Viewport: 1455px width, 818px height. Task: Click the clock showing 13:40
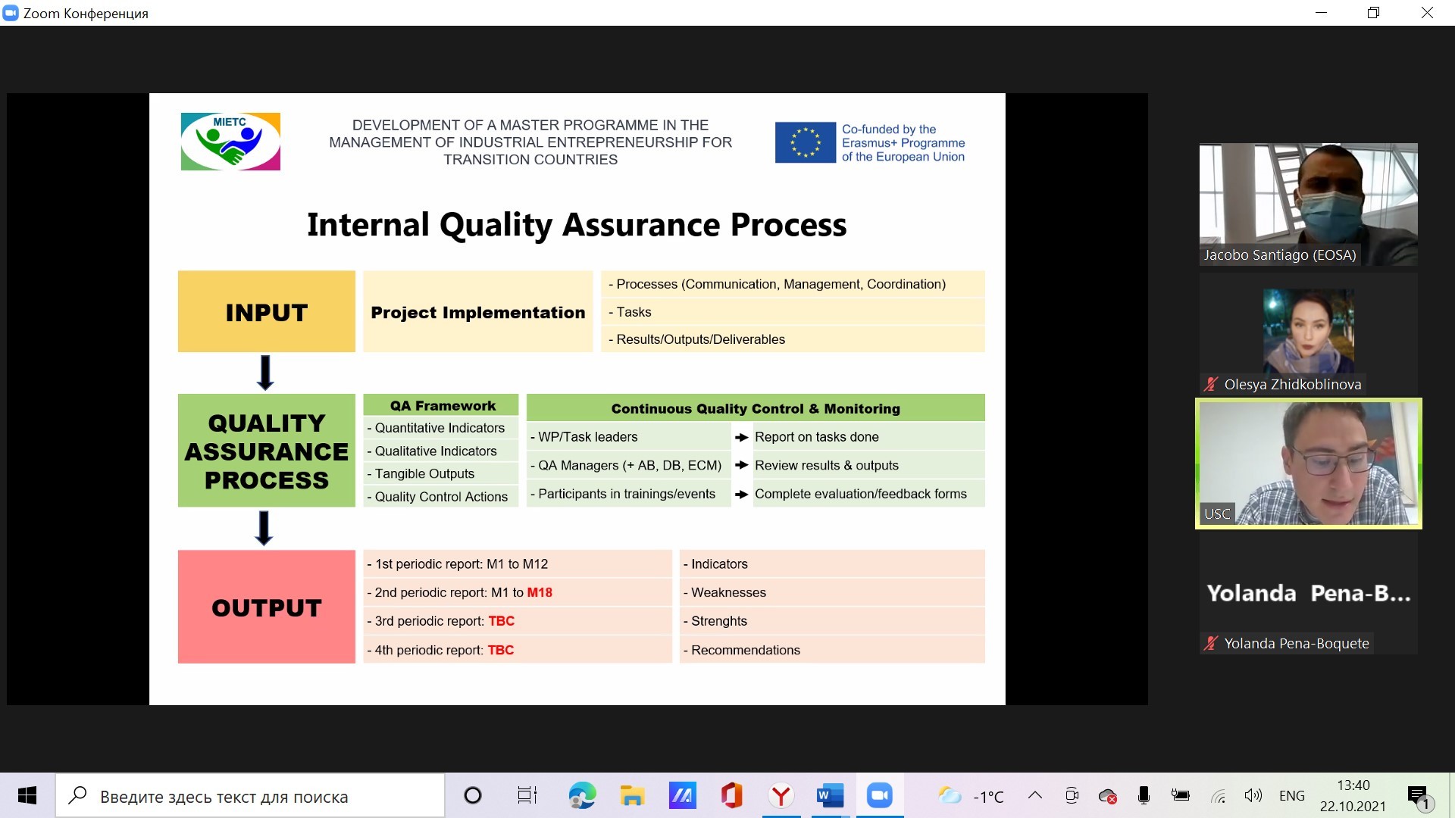click(x=1353, y=795)
